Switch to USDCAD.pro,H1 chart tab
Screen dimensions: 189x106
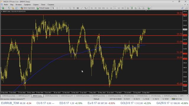pyautogui.click(x=67, y=96)
